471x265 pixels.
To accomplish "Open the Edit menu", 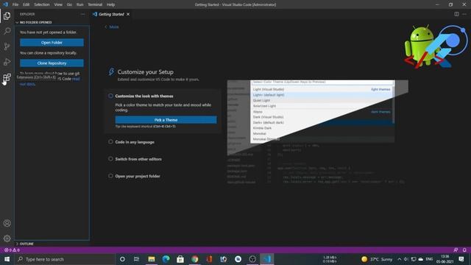I will point(26,4).
